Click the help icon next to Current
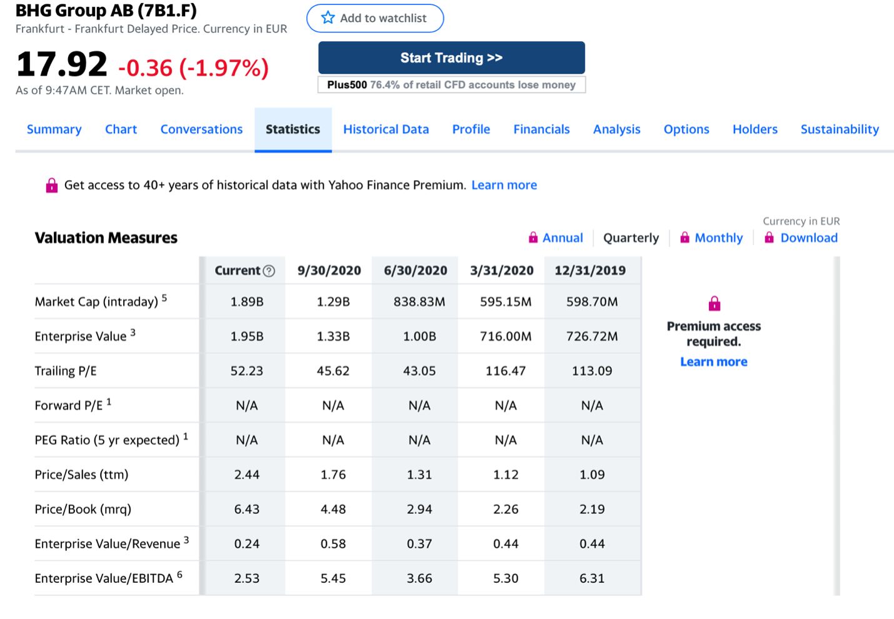 [269, 271]
